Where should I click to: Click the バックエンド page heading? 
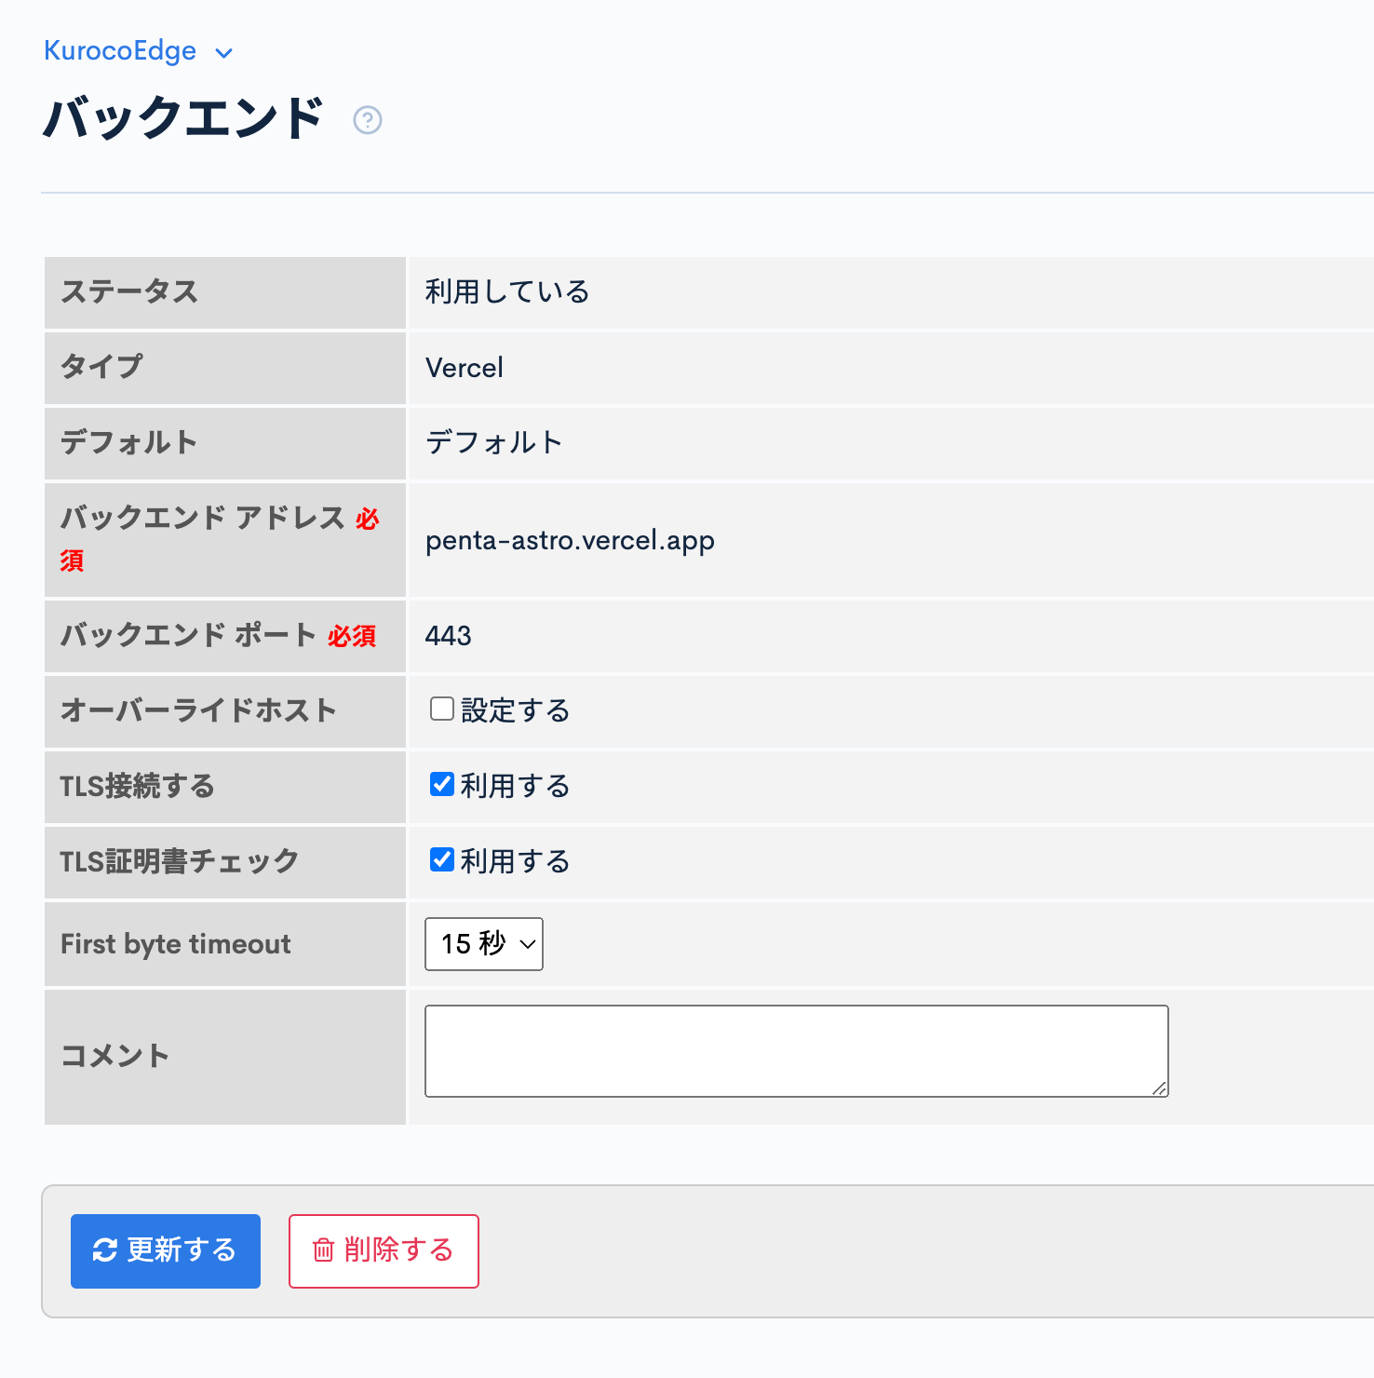(x=184, y=118)
